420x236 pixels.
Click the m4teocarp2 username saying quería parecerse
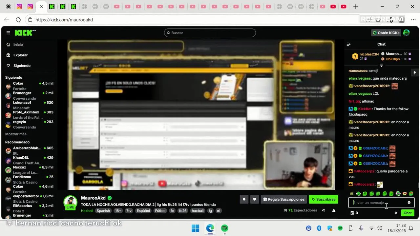(364, 171)
